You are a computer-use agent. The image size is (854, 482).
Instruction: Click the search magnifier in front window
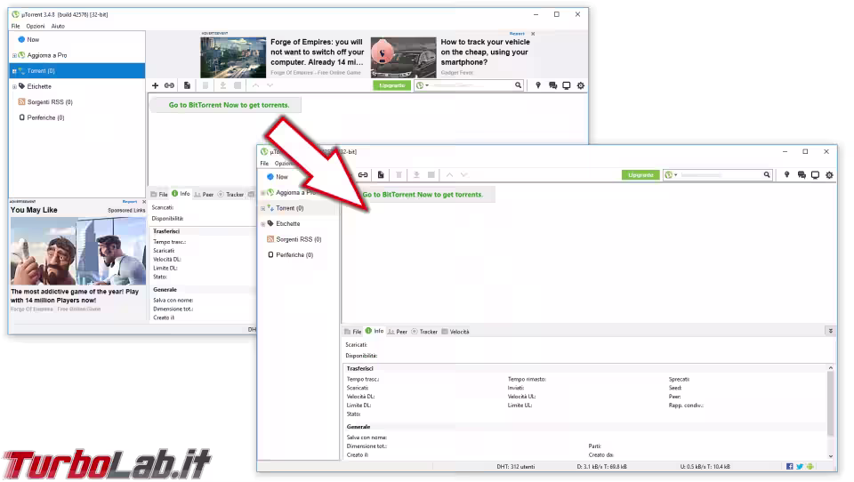[766, 175]
